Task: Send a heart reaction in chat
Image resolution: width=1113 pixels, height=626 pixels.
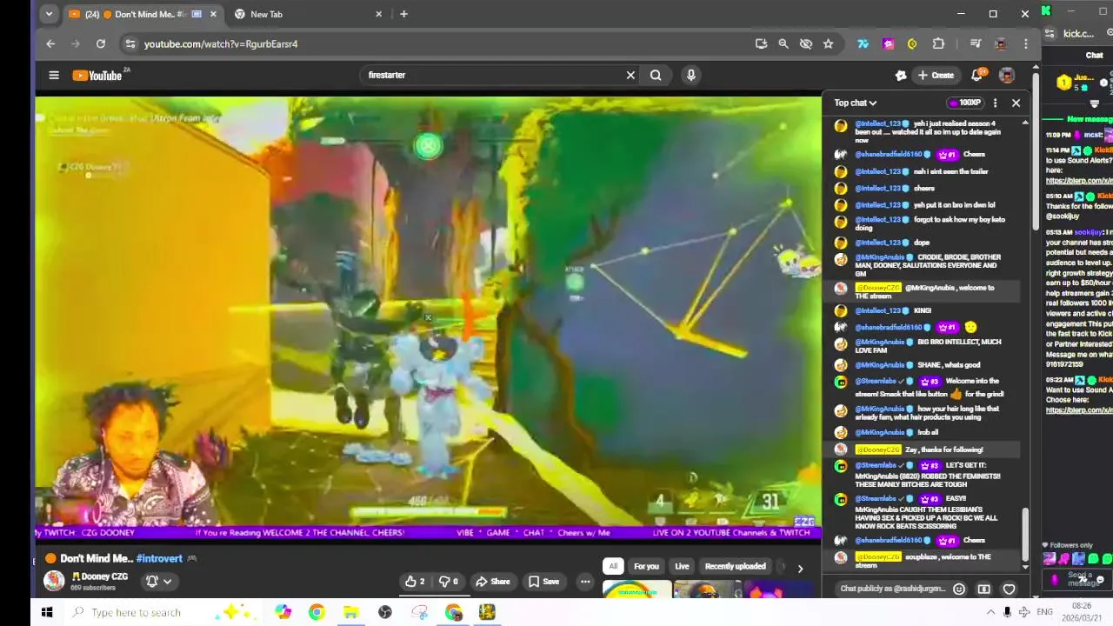Action: 1009,589
